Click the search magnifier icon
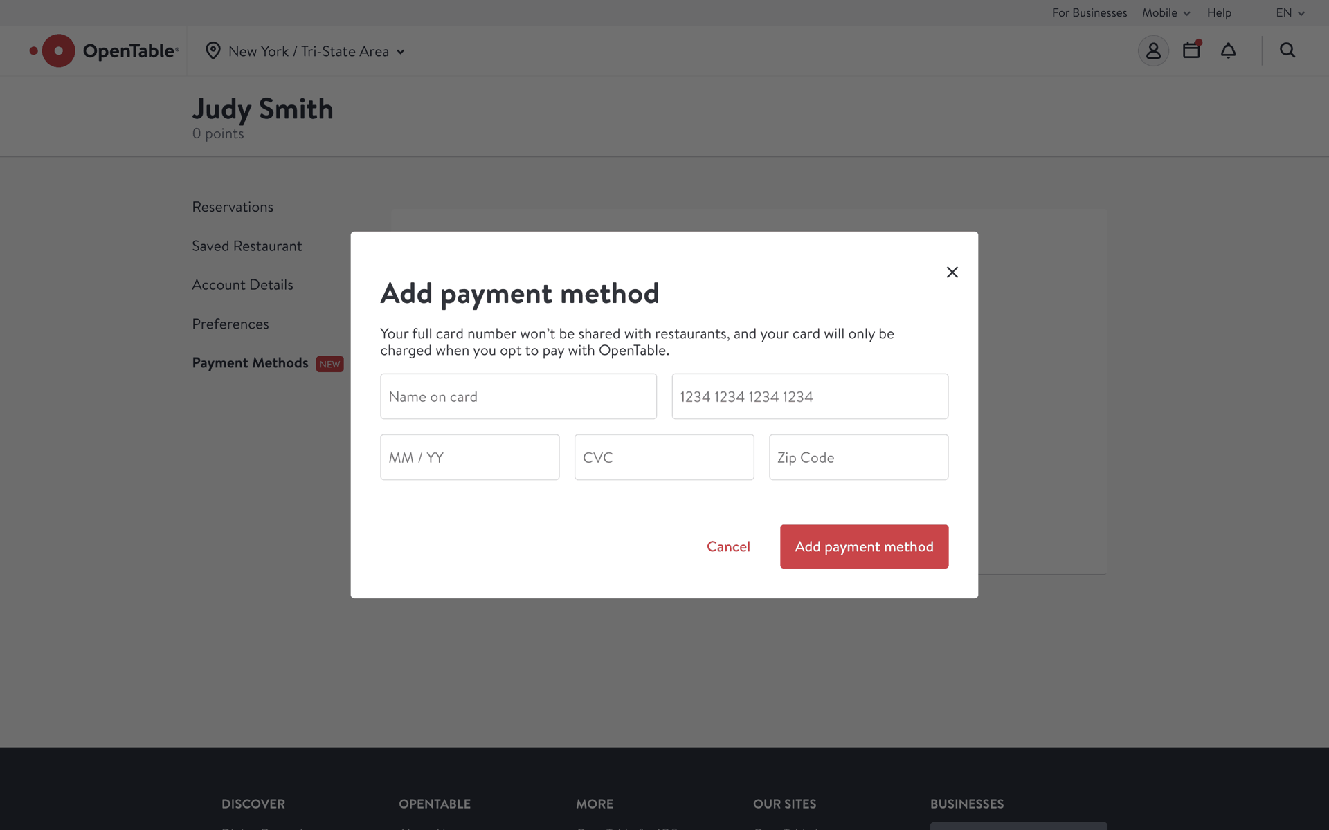The width and height of the screenshot is (1329, 830). click(x=1287, y=50)
